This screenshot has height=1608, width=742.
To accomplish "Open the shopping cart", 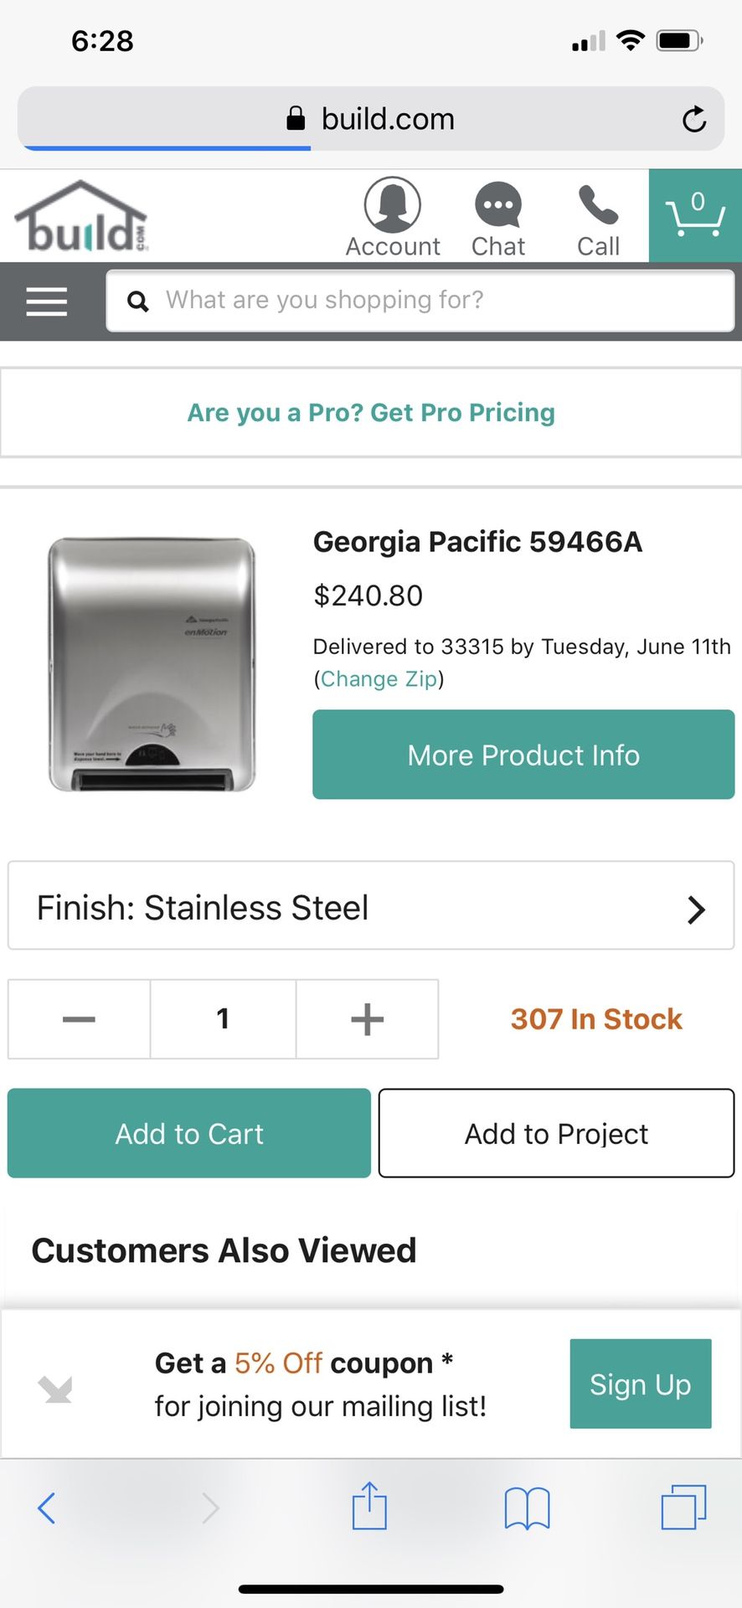I will (695, 216).
